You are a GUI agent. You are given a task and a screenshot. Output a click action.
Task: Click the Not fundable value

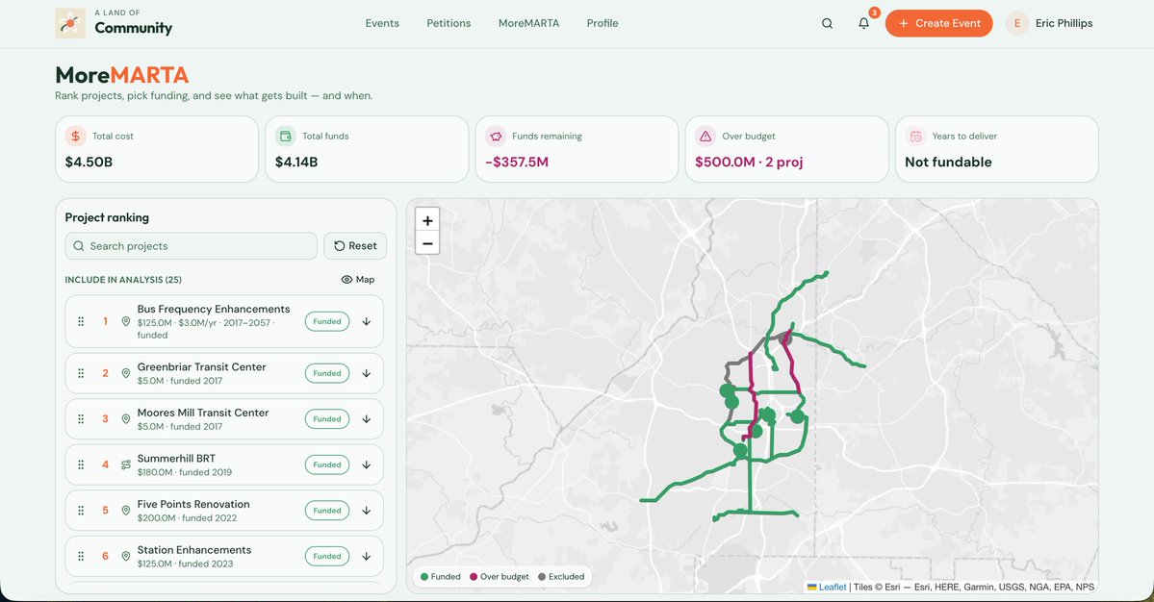[948, 162]
